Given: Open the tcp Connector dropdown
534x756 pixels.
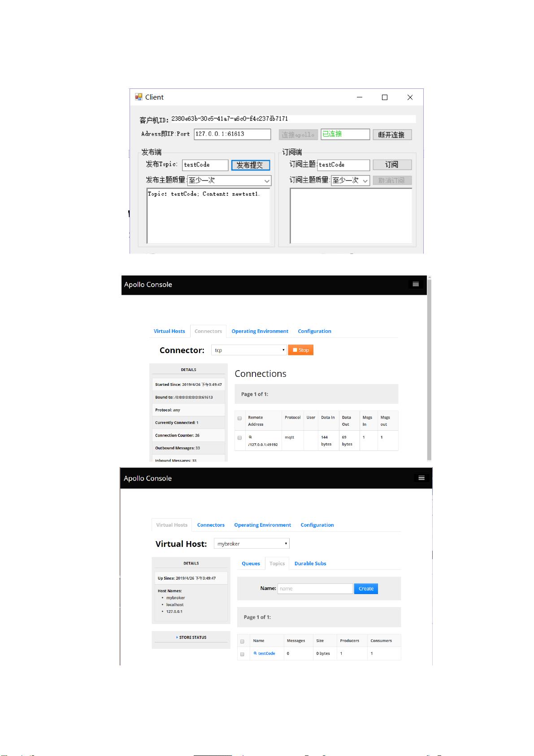Looking at the screenshot, I should tap(249, 350).
